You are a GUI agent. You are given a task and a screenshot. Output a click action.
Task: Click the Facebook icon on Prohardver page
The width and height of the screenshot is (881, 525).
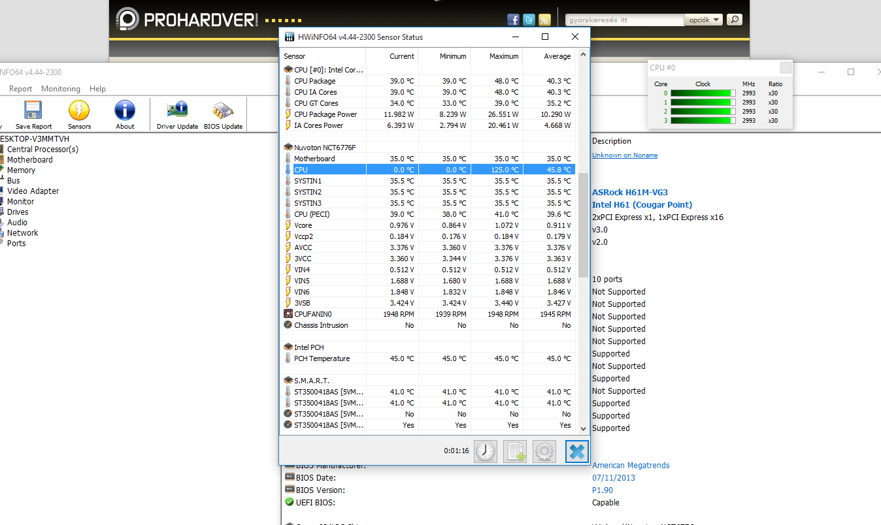pyautogui.click(x=513, y=20)
